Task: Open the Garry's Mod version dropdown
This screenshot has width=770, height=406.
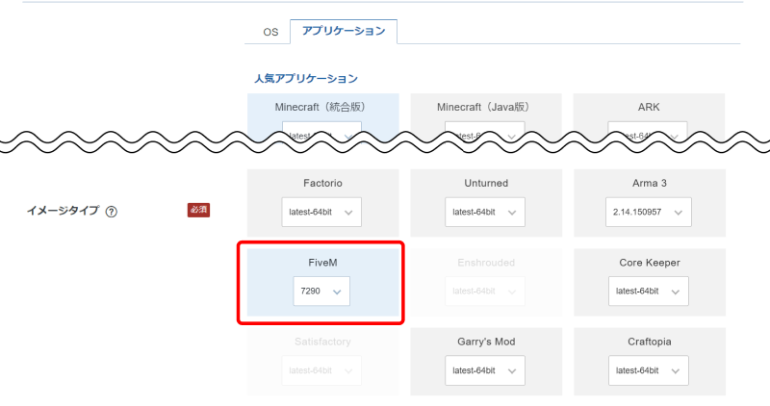Action: (x=485, y=370)
